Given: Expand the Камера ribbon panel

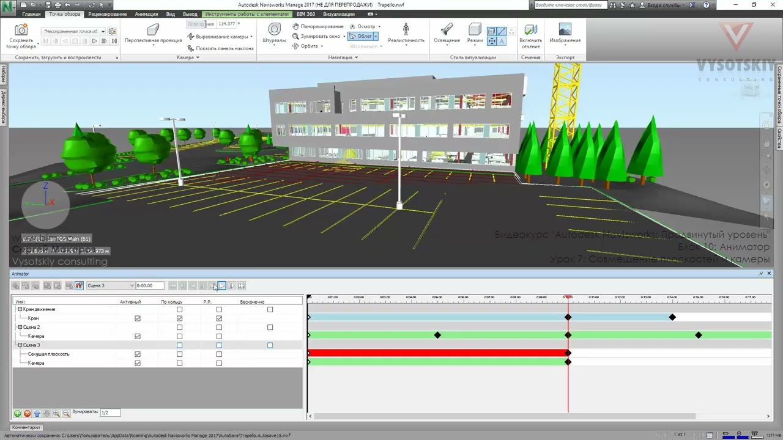Looking at the screenshot, I should coord(188,57).
